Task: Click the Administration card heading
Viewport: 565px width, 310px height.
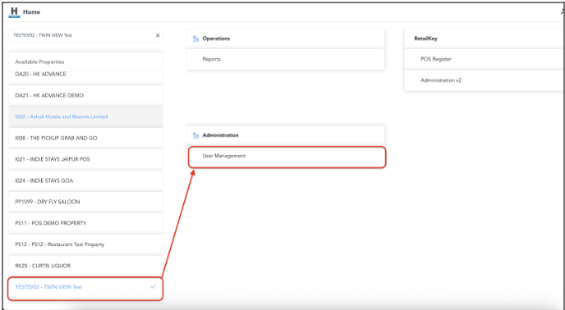Action: [221, 135]
